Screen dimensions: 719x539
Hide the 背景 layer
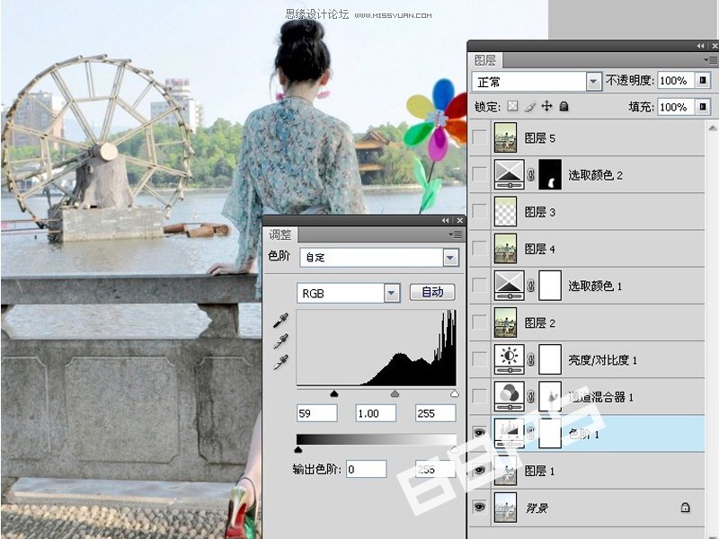coord(480,507)
